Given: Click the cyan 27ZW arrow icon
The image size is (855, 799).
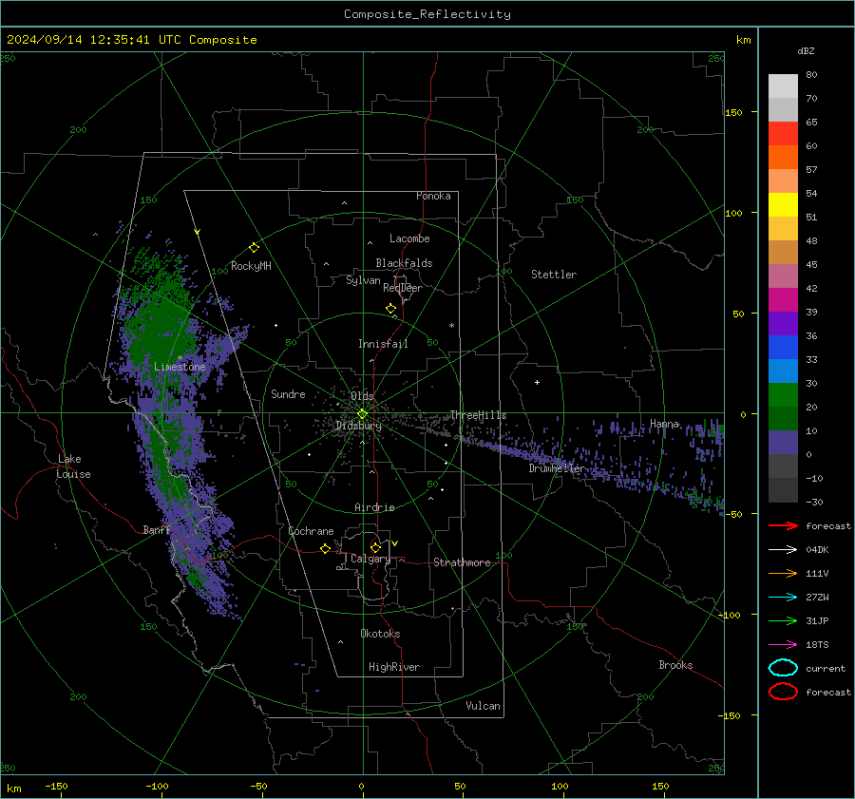Looking at the screenshot, I should [783, 598].
